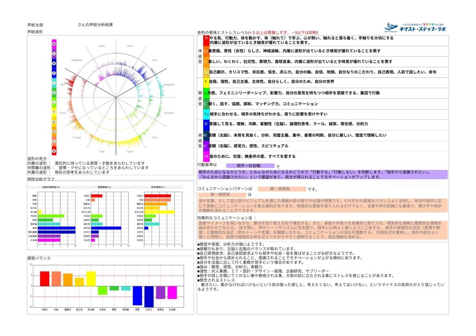Click the Go gold cell in meaning table

206,72
